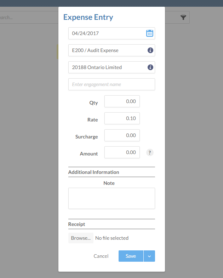
Task: Edit the Rate value field
Action: (x=122, y=118)
